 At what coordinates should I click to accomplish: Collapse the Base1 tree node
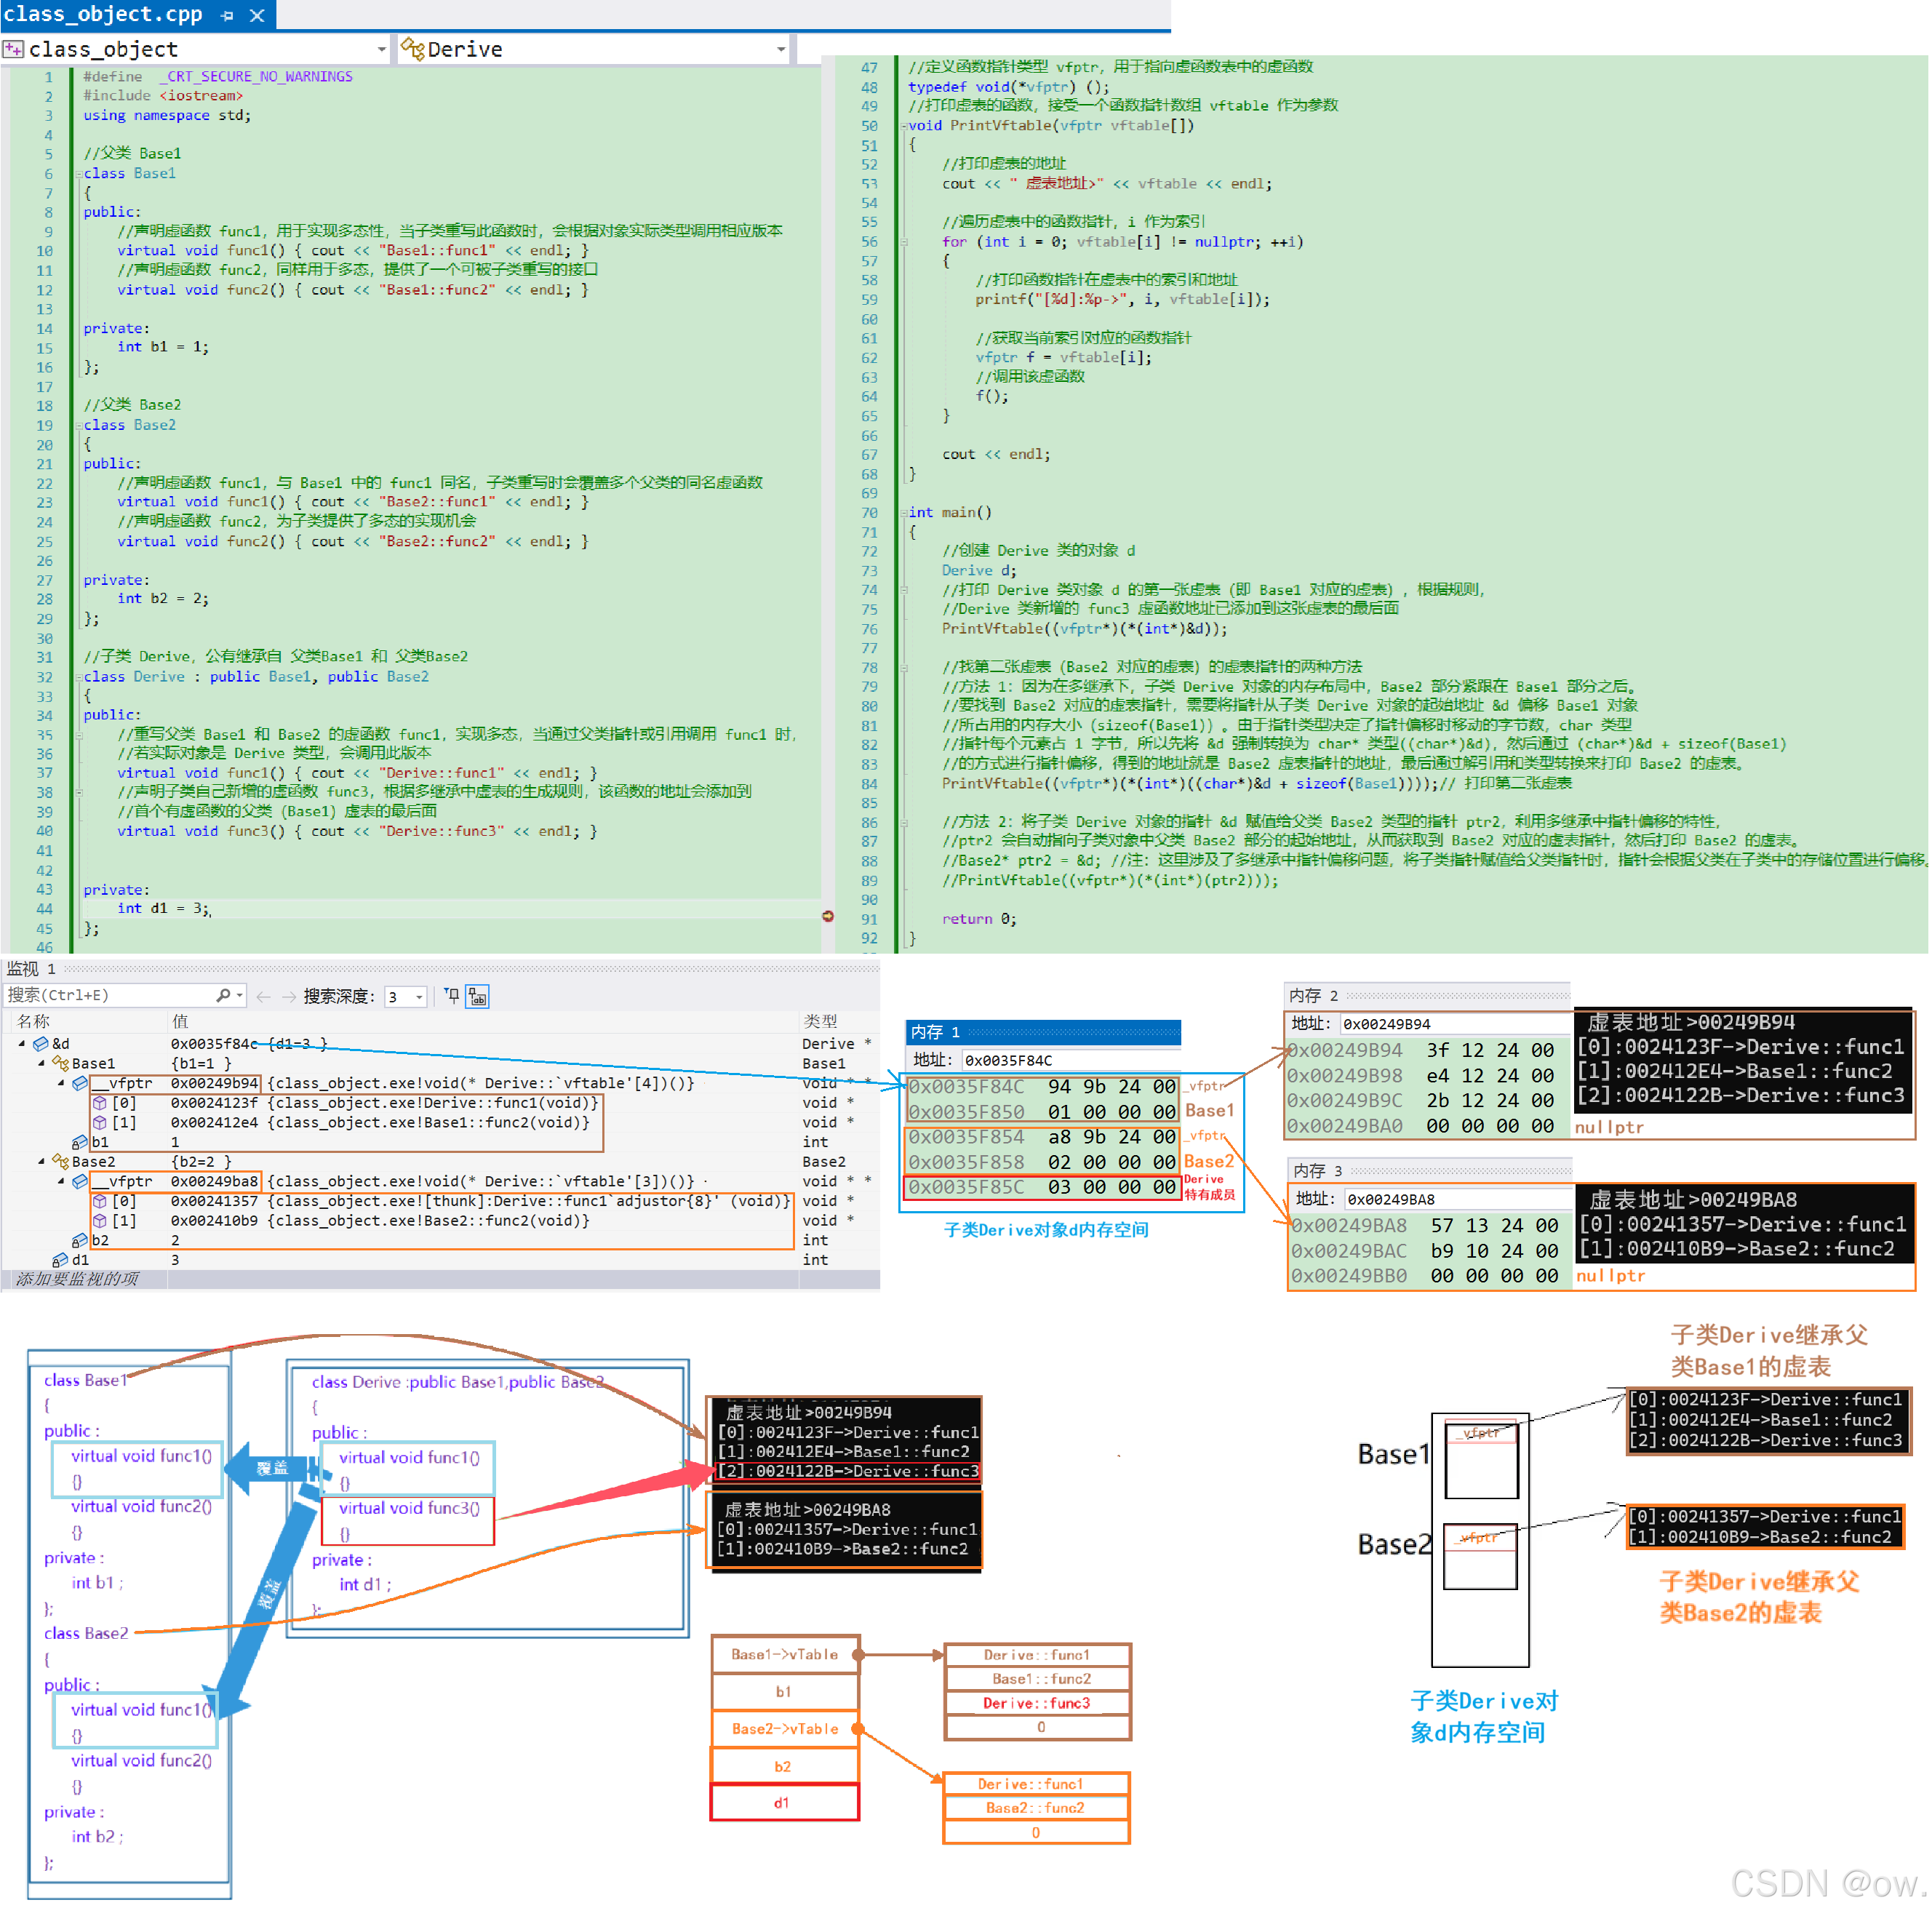click(x=42, y=1063)
